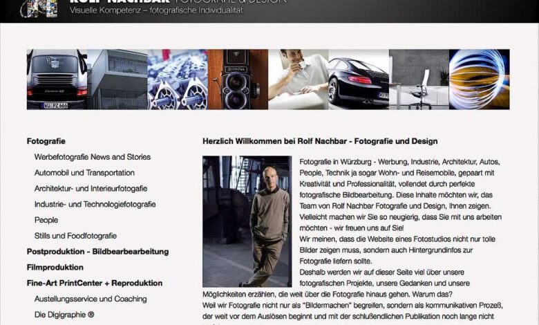Open the vintage twin-lens camera thumbnail

click(238, 80)
